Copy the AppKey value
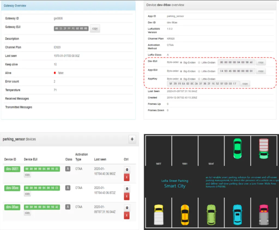This screenshot has width=279, height=230. pyautogui.click(x=245, y=83)
